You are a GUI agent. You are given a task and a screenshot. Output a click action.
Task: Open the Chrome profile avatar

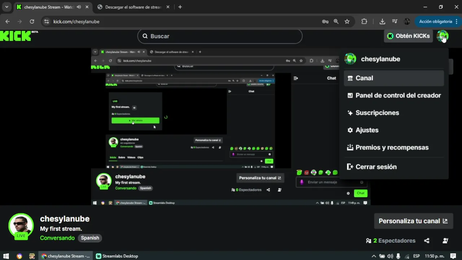(407, 22)
